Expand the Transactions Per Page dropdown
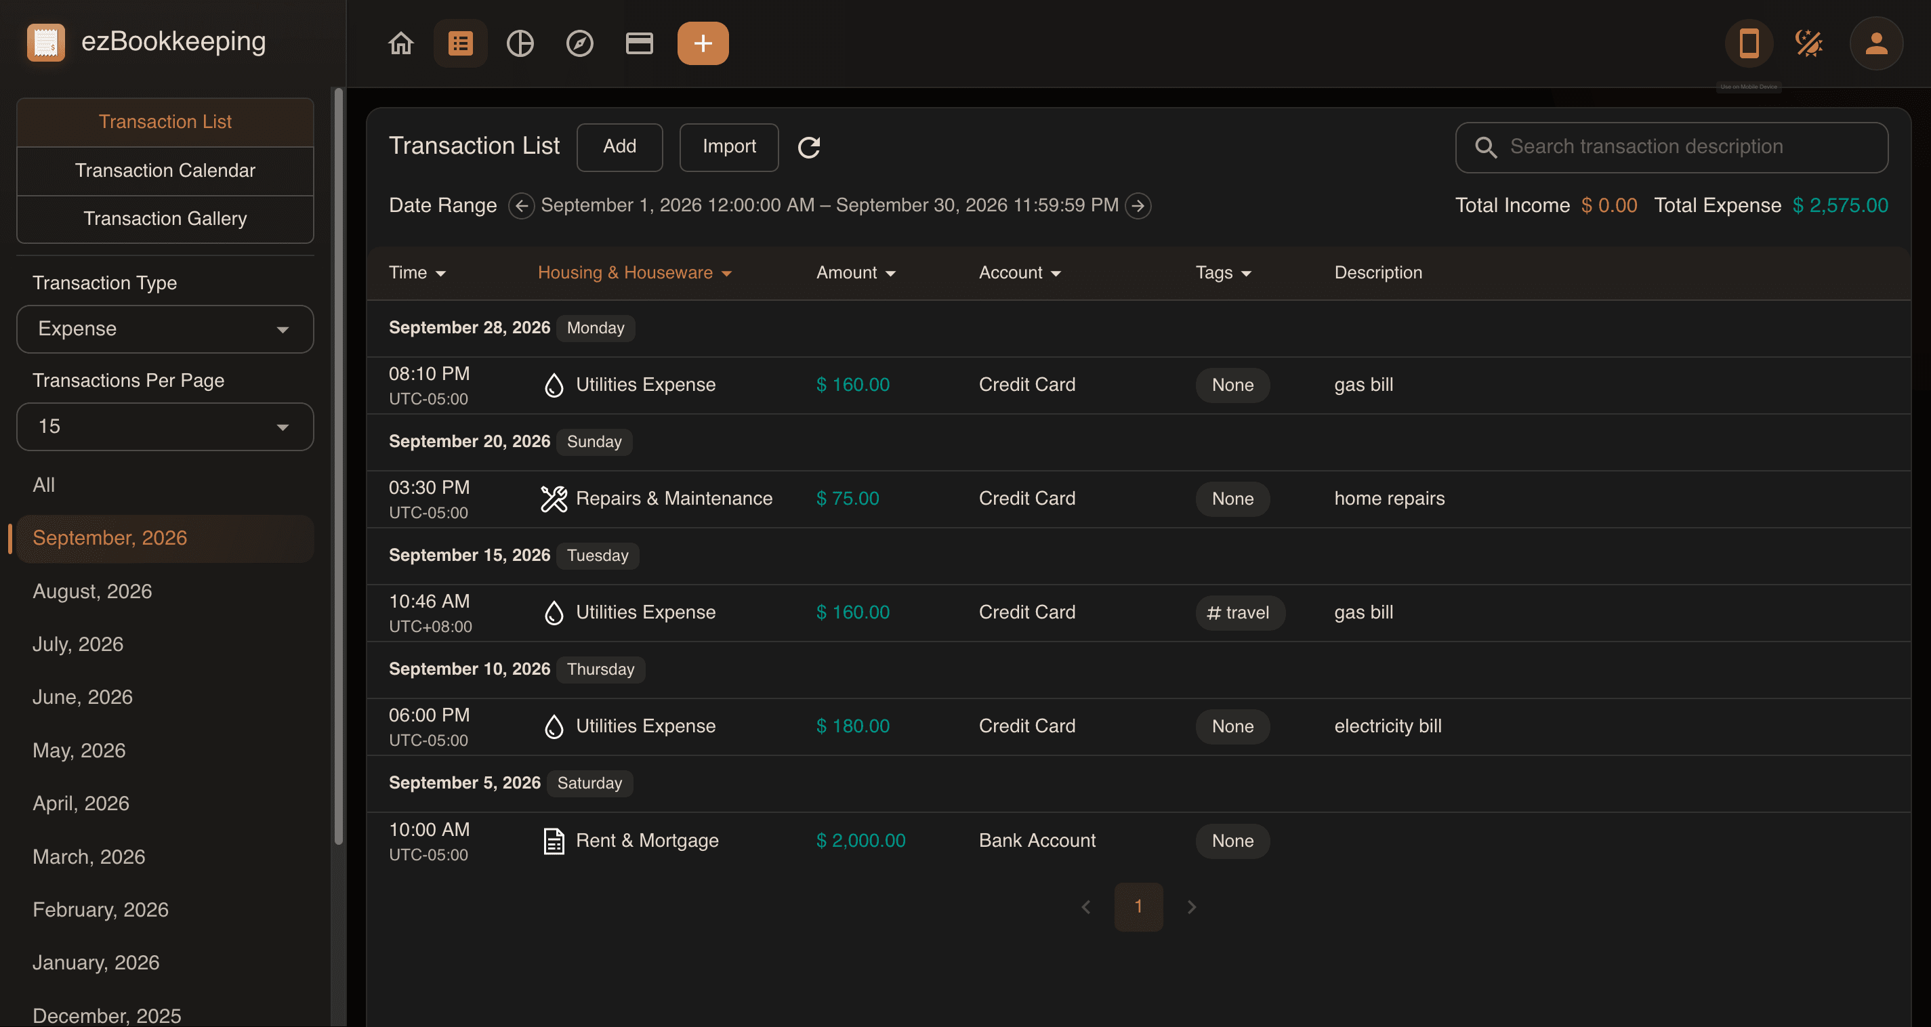The width and height of the screenshot is (1931, 1027). point(165,427)
